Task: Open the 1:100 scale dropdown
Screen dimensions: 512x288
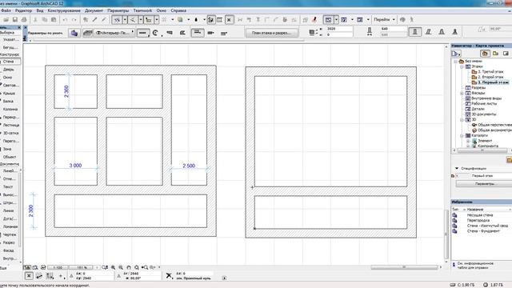Action: click(x=58, y=267)
